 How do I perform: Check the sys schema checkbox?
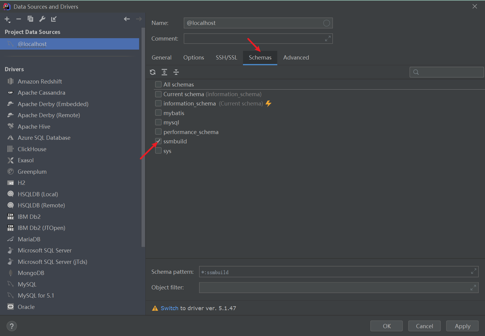click(158, 151)
